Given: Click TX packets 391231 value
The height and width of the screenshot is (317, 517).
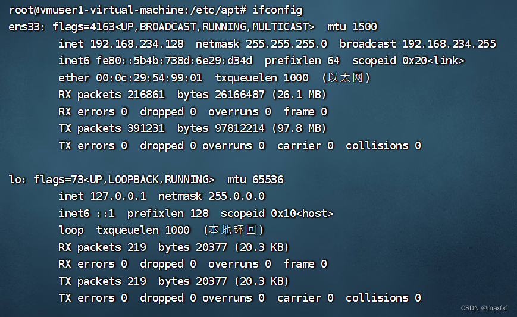Looking at the screenshot, I should pyautogui.click(x=146, y=128).
